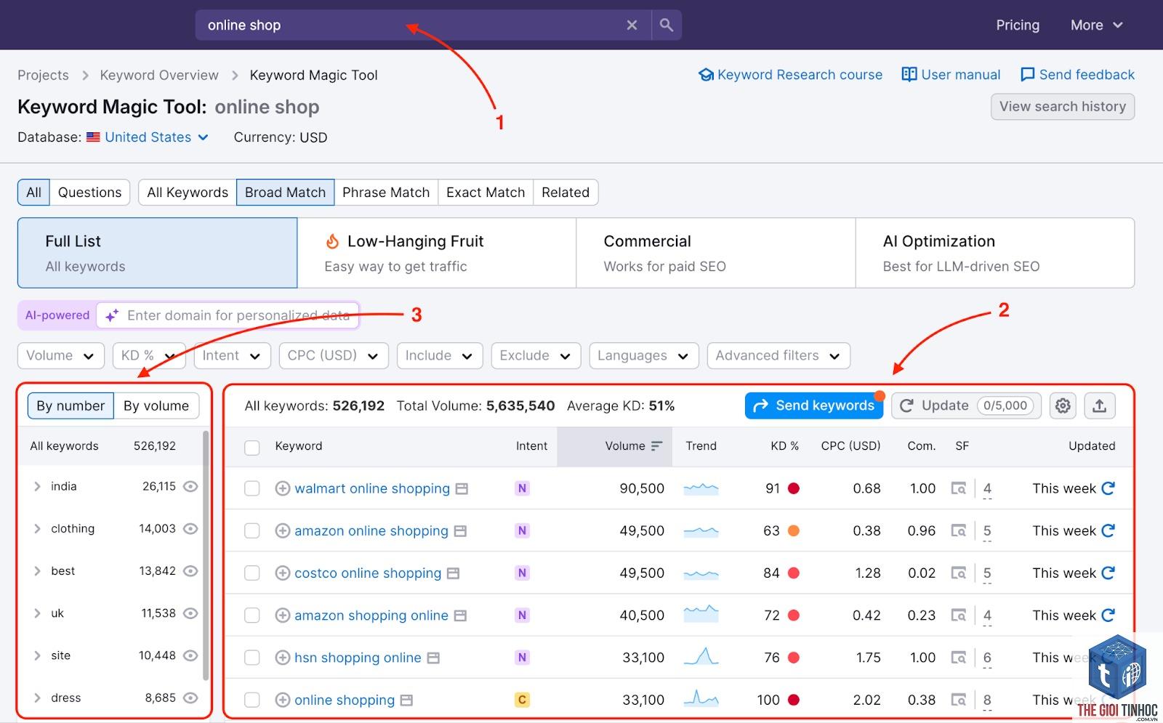
Task: Click the N intent badge for walmart row
Action: [x=522, y=488]
